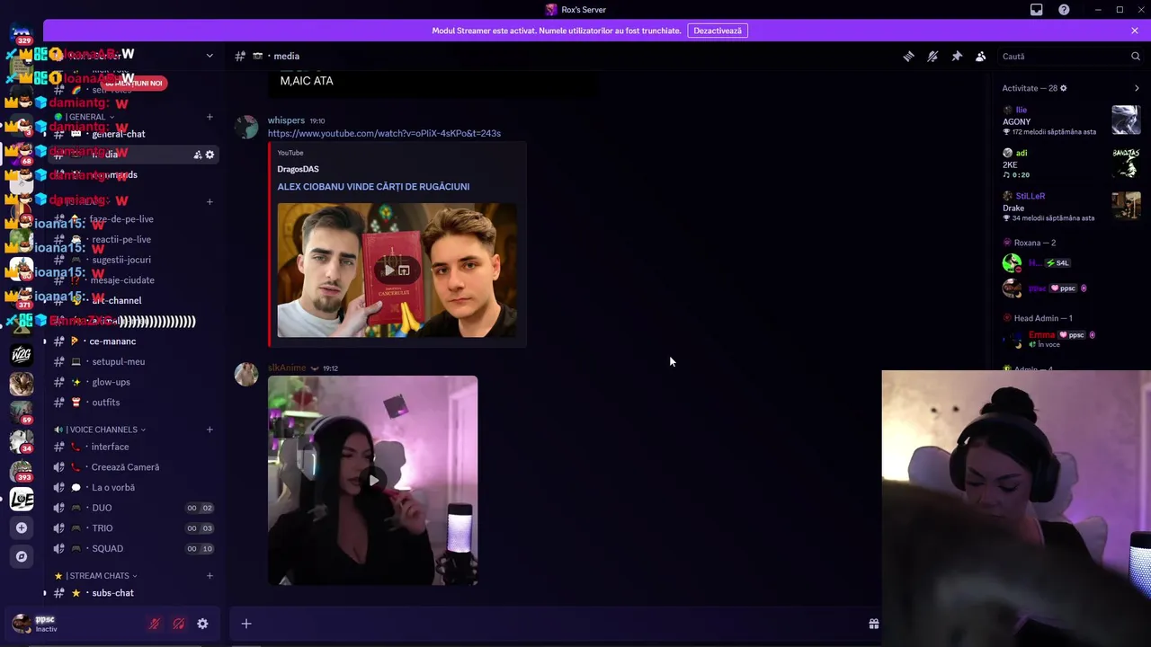This screenshot has width=1151, height=647.
Task: Play the embedded YouTube video
Action: [388, 270]
